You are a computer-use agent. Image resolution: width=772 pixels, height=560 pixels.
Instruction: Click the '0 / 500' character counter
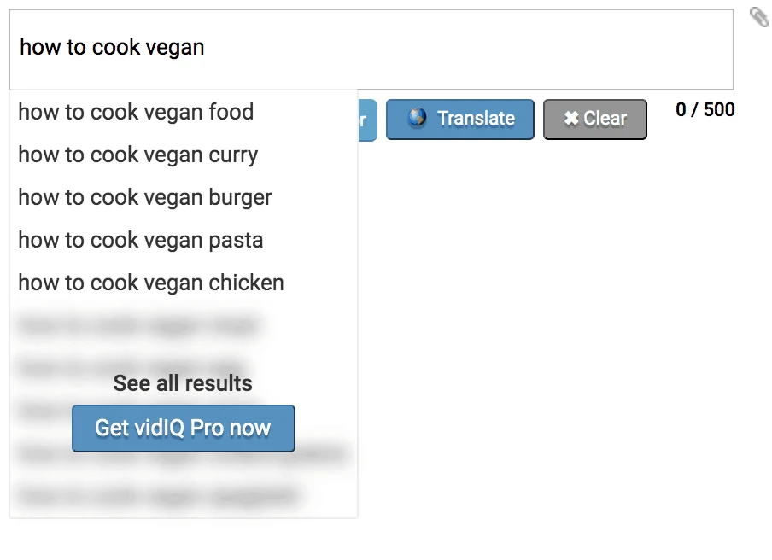pyautogui.click(x=705, y=109)
